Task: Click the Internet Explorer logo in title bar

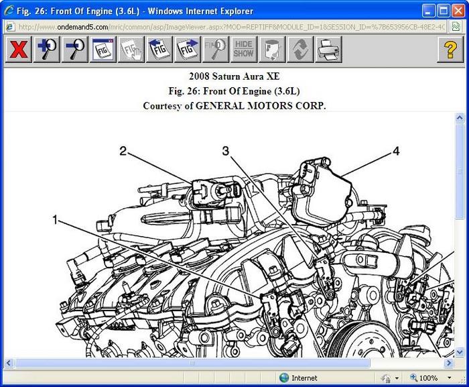Action: tap(9, 11)
